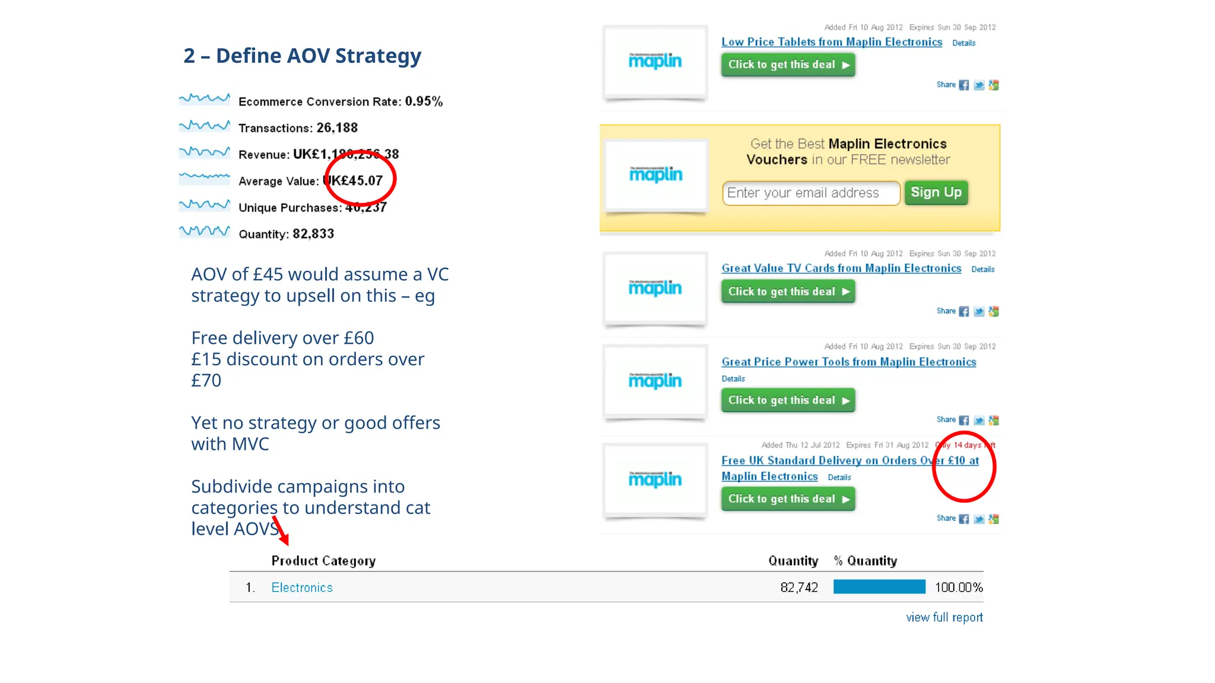
Task: View Details for TV Cards deal
Action: tap(983, 270)
